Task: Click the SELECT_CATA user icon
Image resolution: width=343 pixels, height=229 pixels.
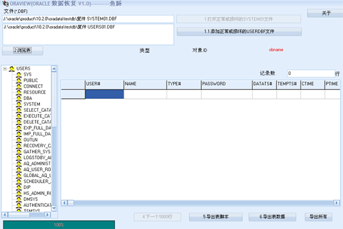Action: pyautogui.click(x=19, y=110)
